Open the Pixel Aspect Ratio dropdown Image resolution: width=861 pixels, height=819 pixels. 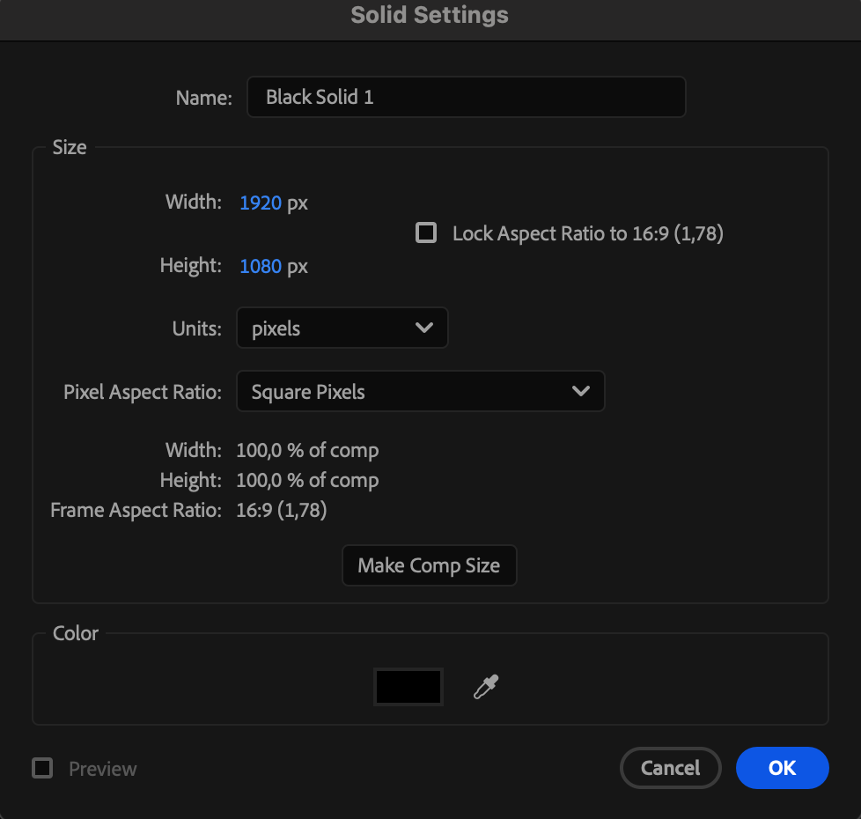[420, 391]
